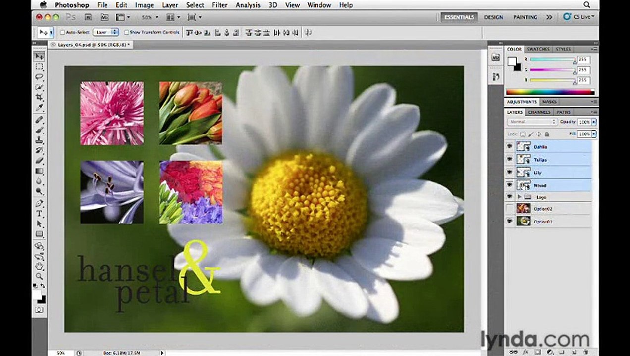Select the Eyedropper tool

(39, 107)
